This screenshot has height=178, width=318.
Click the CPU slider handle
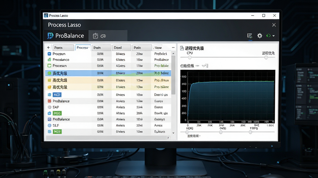click(190, 57)
